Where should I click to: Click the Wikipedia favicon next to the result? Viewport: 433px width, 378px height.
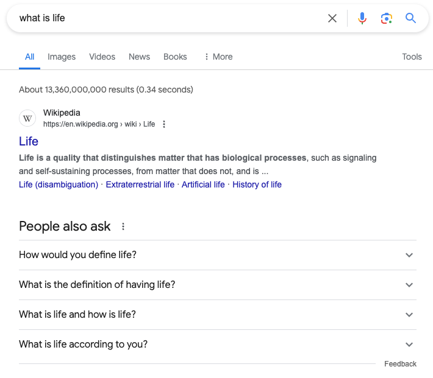point(27,118)
